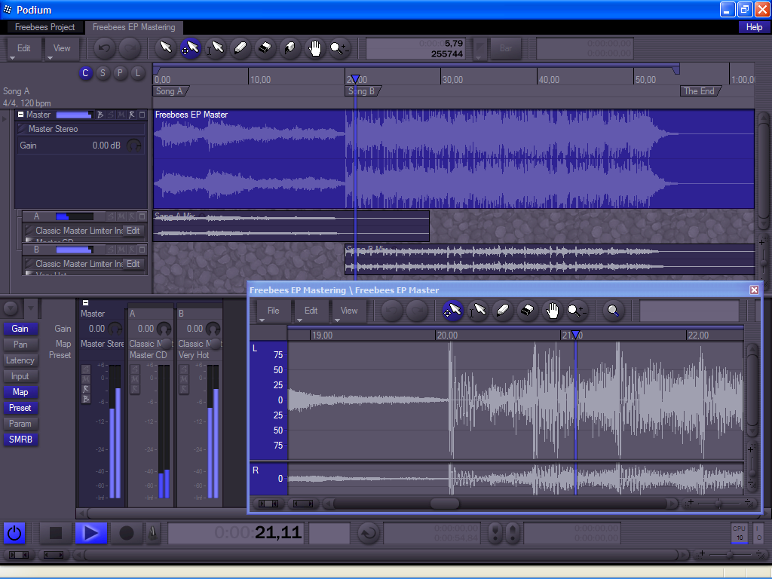The image size is (772, 579).
Task: Collapse the Master track group
Action: click(x=20, y=115)
